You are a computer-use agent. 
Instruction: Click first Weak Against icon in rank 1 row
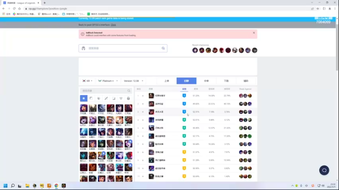(241, 96)
